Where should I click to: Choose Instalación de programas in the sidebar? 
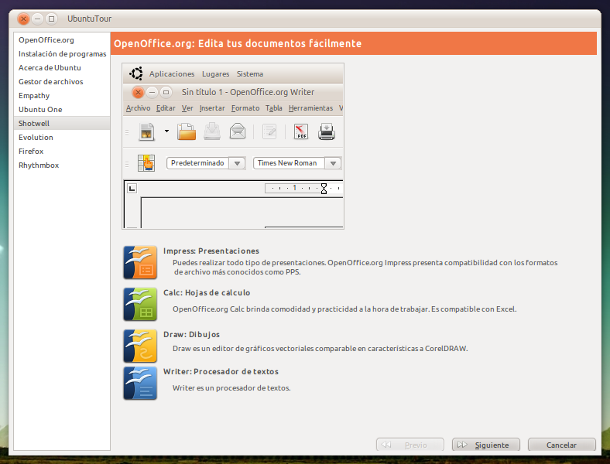click(62, 54)
